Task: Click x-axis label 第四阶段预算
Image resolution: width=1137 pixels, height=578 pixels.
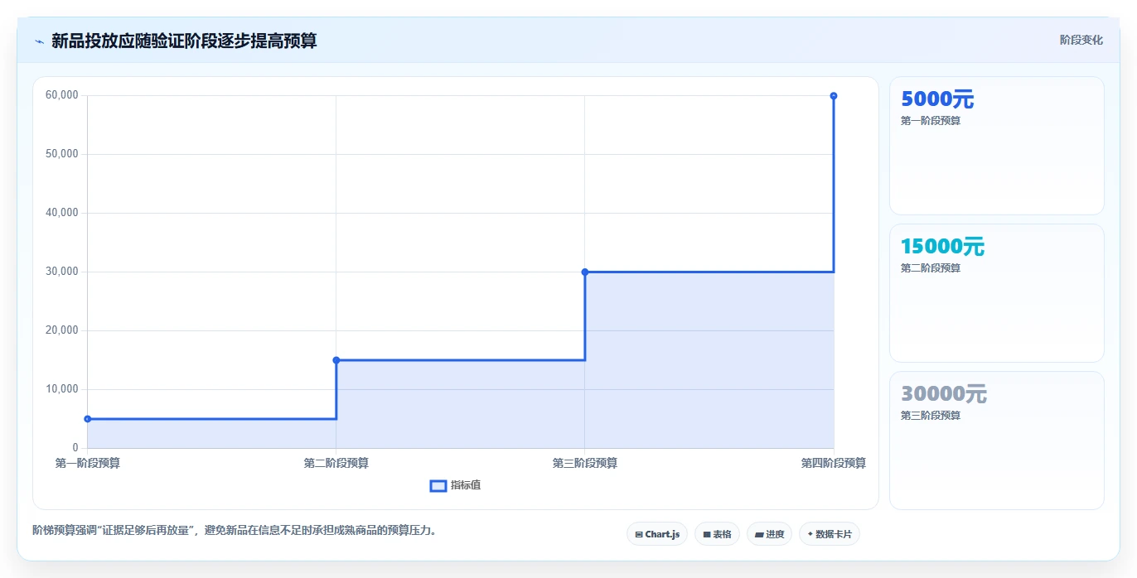Action: point(834,463)
